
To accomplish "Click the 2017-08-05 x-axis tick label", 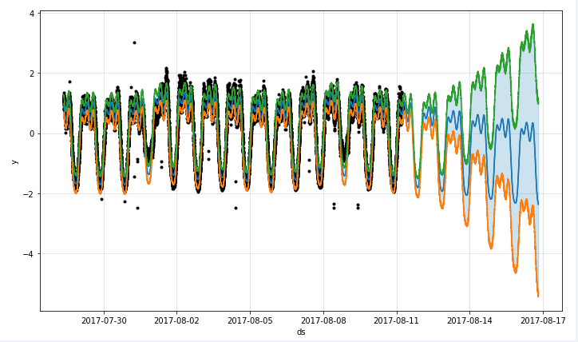I will point(250,320).
